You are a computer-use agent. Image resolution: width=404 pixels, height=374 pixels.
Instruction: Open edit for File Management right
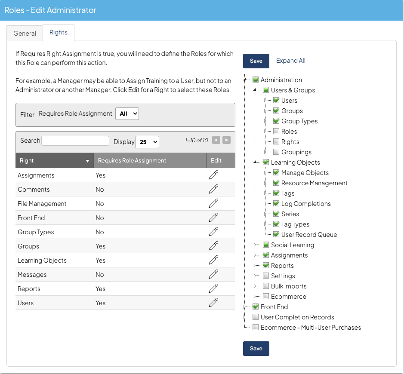pos(213,203)
